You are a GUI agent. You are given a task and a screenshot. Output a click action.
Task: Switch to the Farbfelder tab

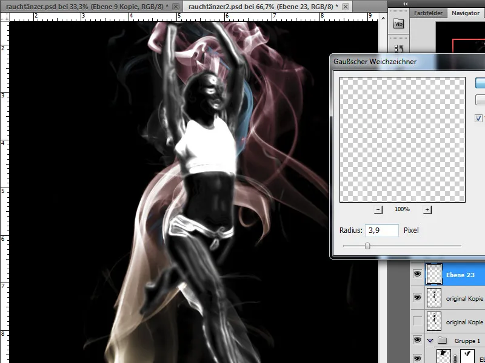click(428, 13)
